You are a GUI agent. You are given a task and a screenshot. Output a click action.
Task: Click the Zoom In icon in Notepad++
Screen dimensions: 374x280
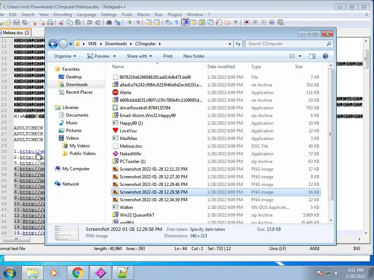coord(129,22)
